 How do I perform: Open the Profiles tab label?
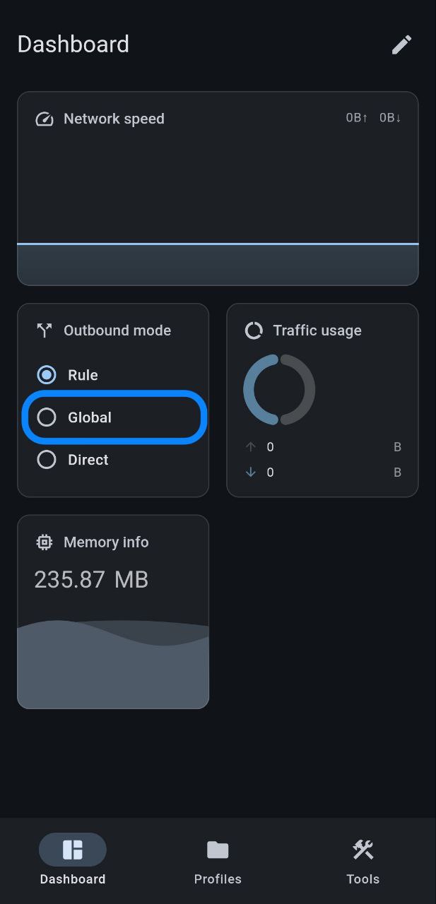pyautogui.click(x=218, y=879)
